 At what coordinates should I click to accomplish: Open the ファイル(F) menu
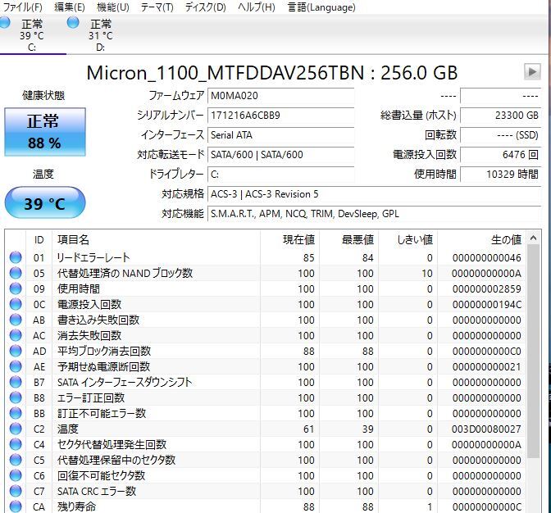point(24,7)
